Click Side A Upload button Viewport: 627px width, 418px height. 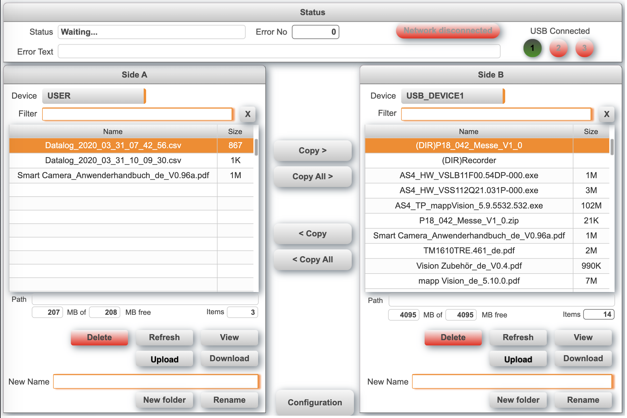click(164, 359)
